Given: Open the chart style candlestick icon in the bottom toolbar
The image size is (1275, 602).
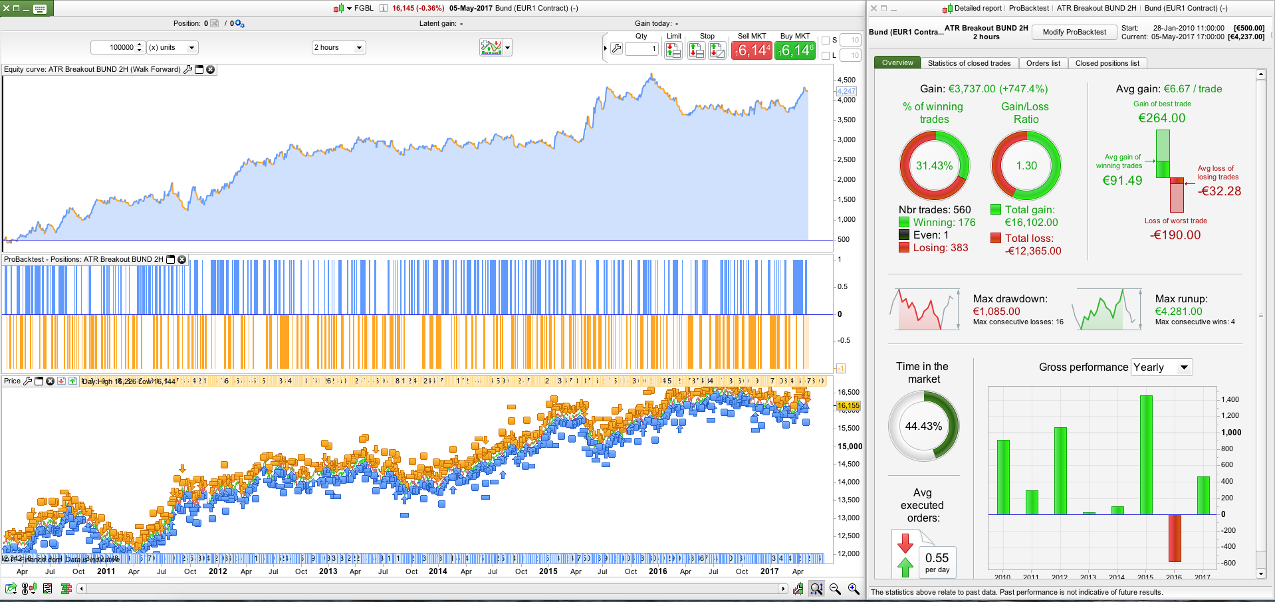Looking at the screenshot, I should tap(29, 588).
